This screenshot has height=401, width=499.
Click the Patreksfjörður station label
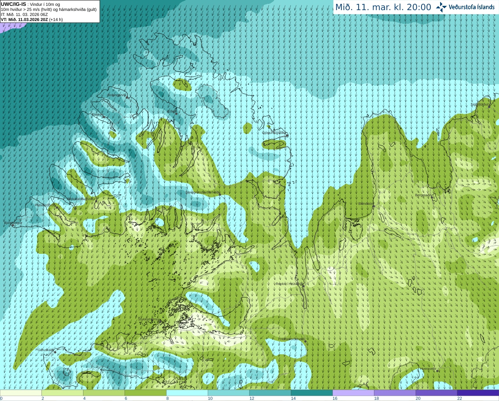[45, 205]
